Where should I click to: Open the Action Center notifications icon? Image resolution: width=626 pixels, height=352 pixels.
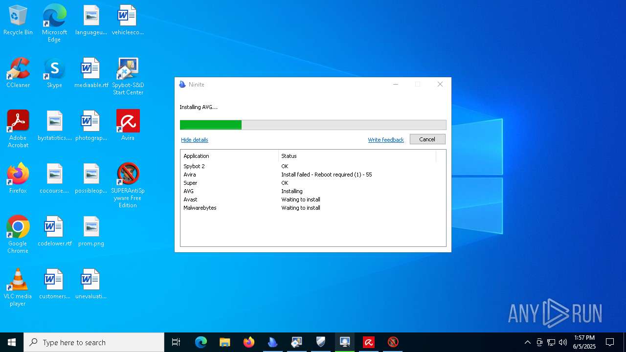[610, 342]
